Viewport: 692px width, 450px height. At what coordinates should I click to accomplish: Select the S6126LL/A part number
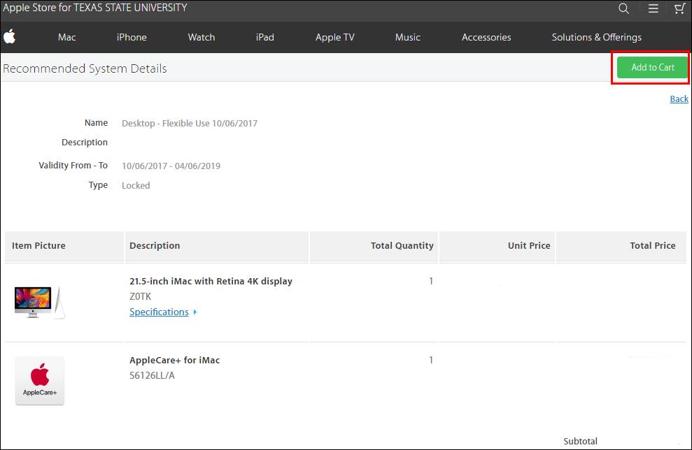coord(152,375)
